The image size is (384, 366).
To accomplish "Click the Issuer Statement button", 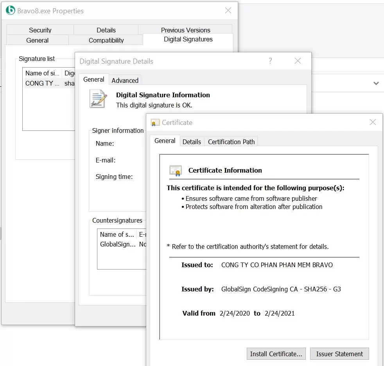I will tap(339, 354).
